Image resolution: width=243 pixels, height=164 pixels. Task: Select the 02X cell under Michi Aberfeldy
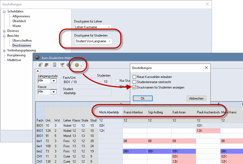[110, 126]
